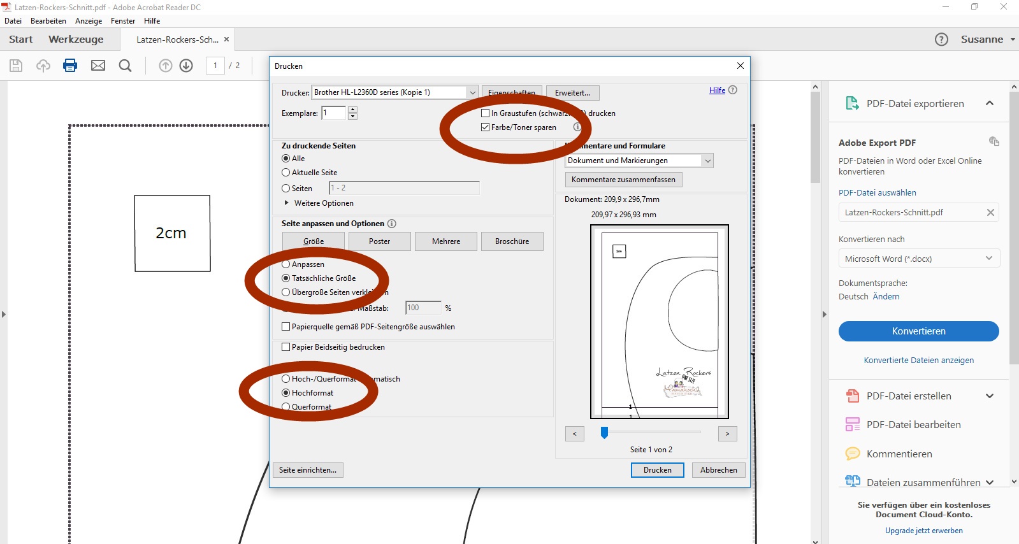Switch to the Werkzeuge tab
Image resolution: width=1019 pixels, height=544 pixels.
(x=76, y=39)
